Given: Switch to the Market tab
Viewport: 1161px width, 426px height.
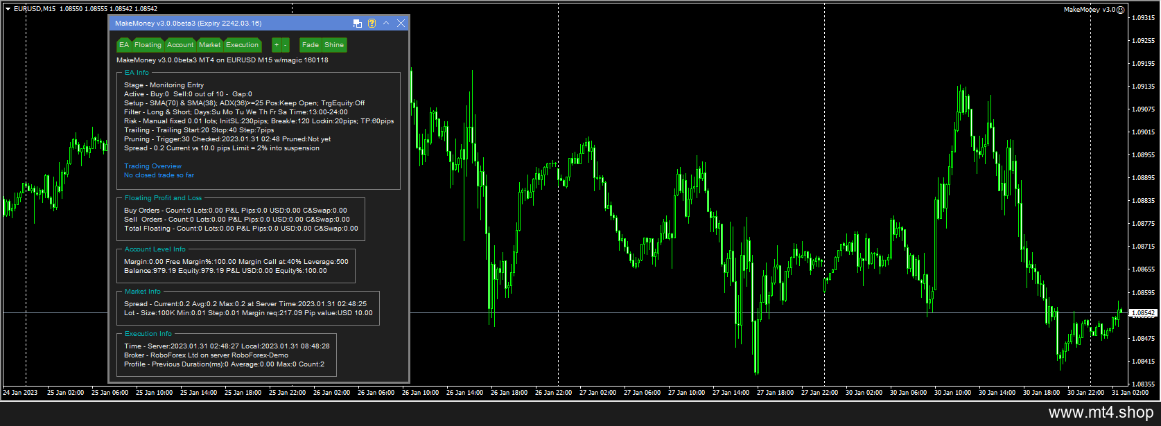Looking at the screenshot, I should coord(209,45).
